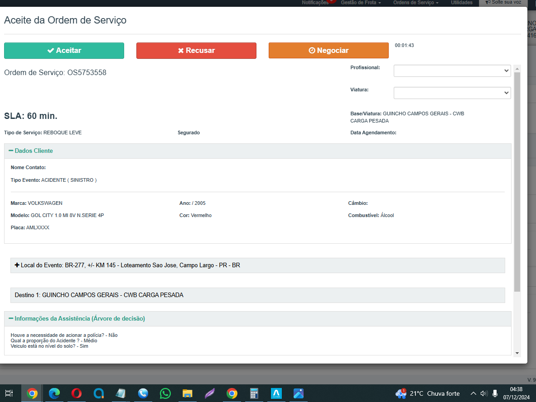Expand the Local do Evento section
536x402 pixels.
(17, 265)
